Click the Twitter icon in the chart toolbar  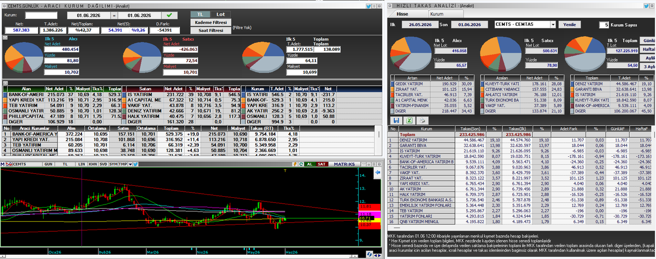pyautogui.click(x=135, y=164)
